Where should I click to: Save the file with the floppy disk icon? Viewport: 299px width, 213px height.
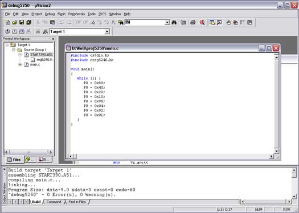click(22, 23)
